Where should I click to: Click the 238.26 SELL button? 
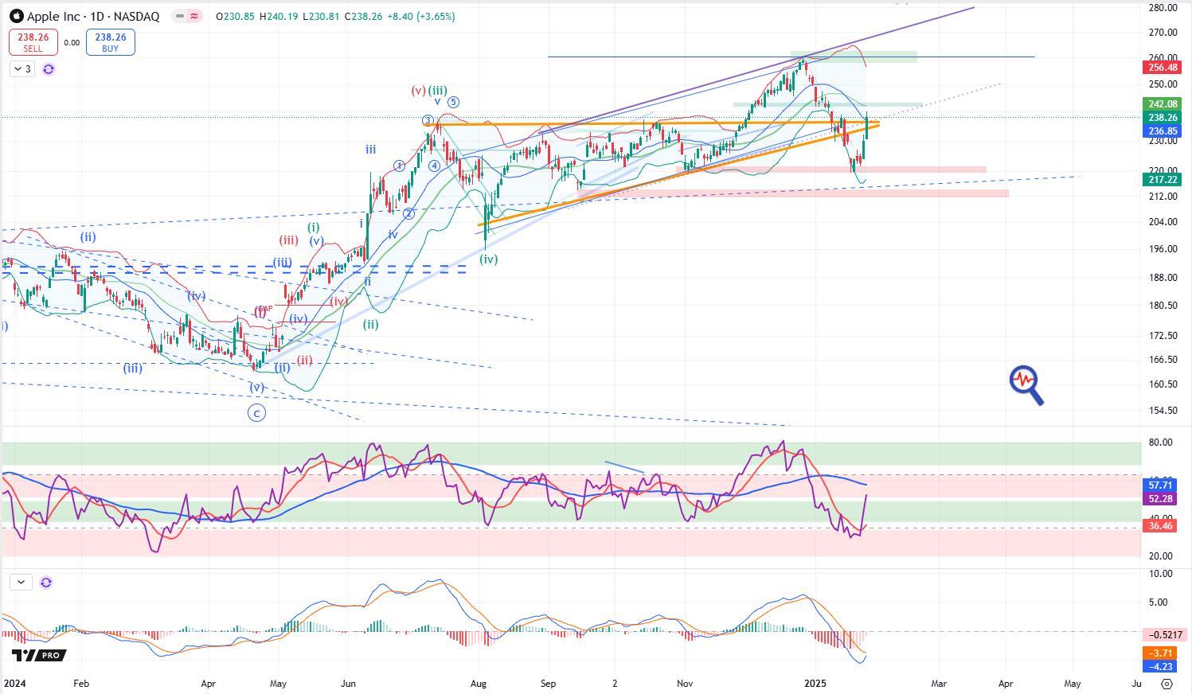tap(33, 42)
